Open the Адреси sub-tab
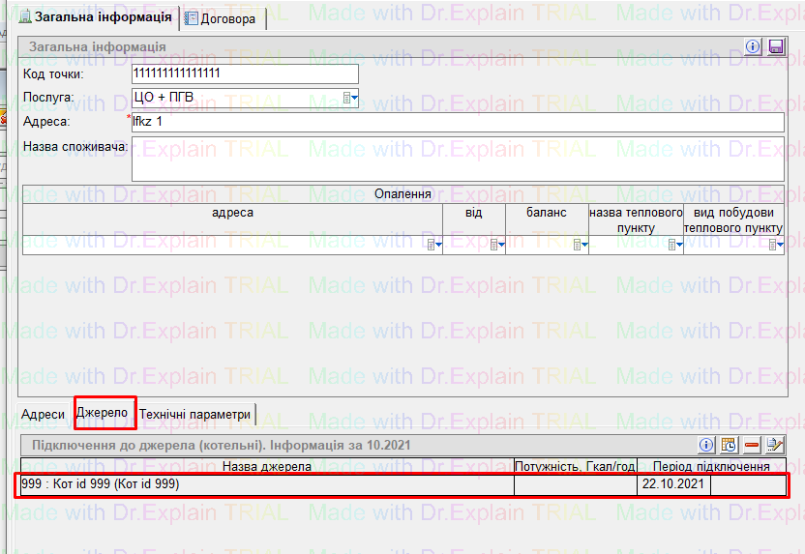The image size is (805, 554). (44, 415)
